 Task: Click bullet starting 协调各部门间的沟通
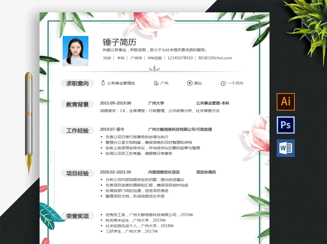click(x=137, y=191)
